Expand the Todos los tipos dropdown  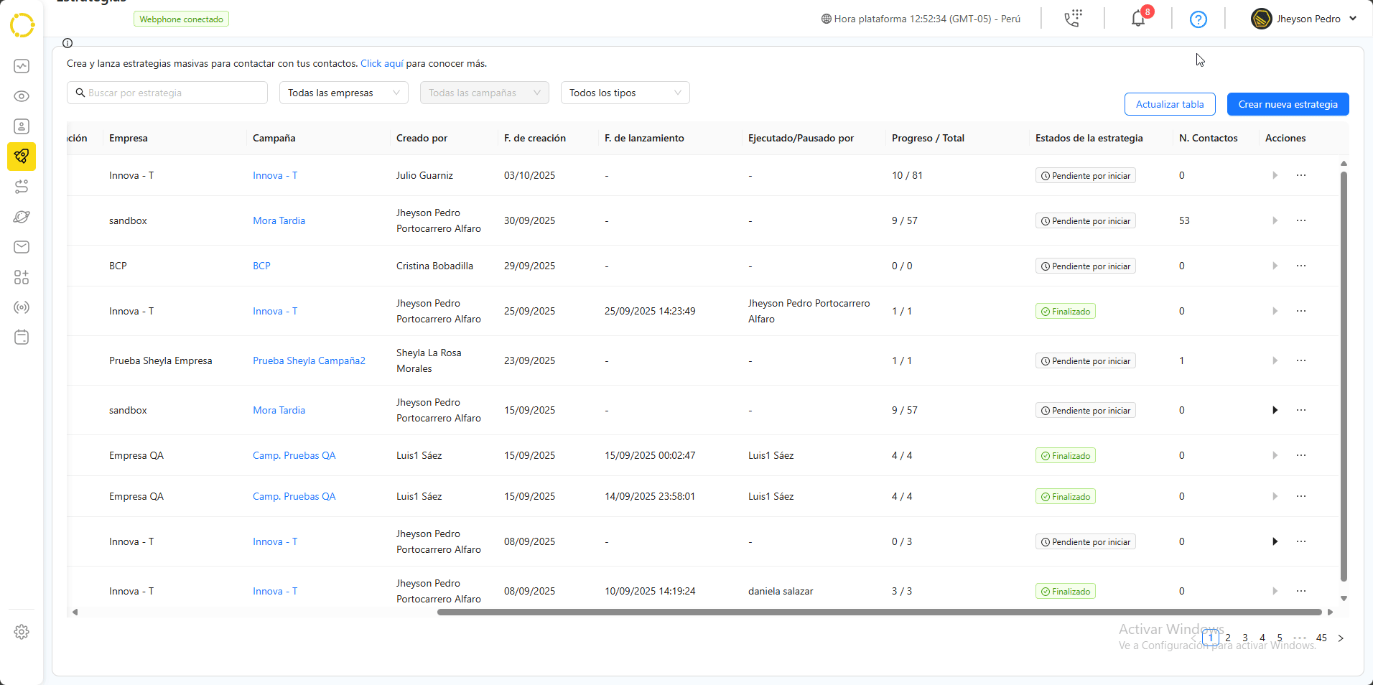coord(625,93)
